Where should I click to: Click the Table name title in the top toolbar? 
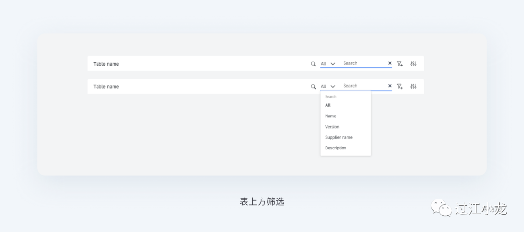click(106, 64)
